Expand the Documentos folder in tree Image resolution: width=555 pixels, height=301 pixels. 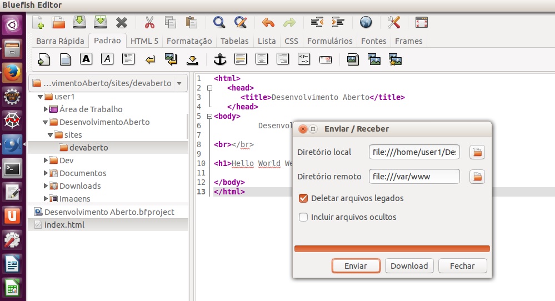click(46, 173)
